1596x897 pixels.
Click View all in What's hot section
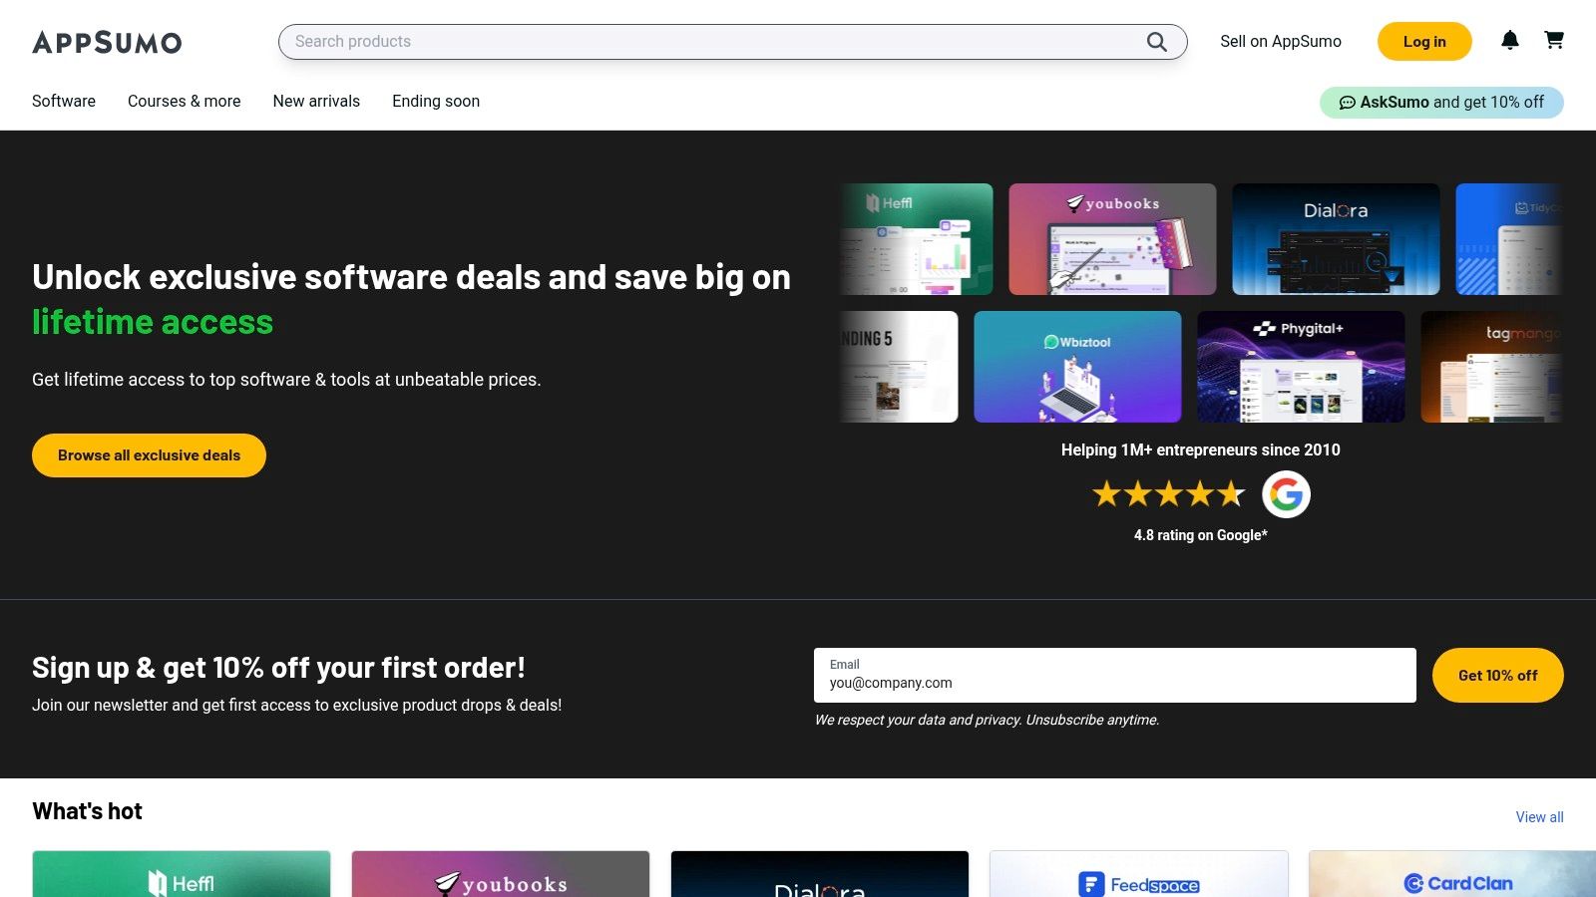[x=1539, y=816]
